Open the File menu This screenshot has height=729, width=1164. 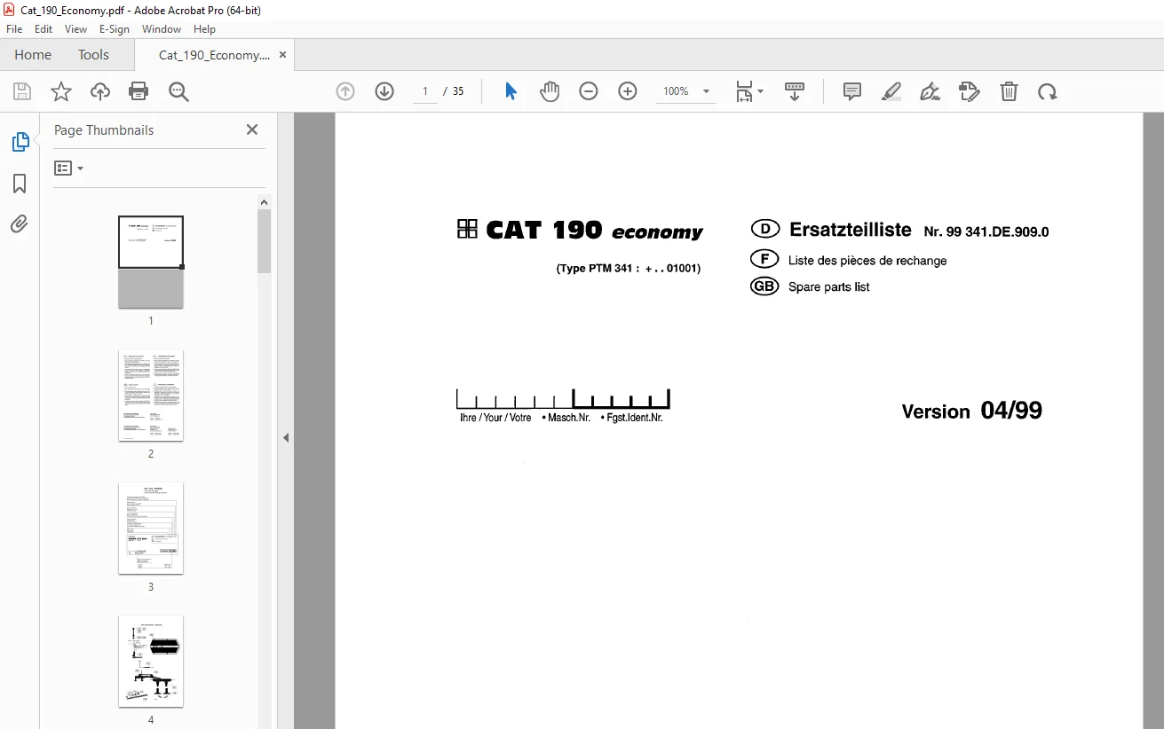point(14,29)
